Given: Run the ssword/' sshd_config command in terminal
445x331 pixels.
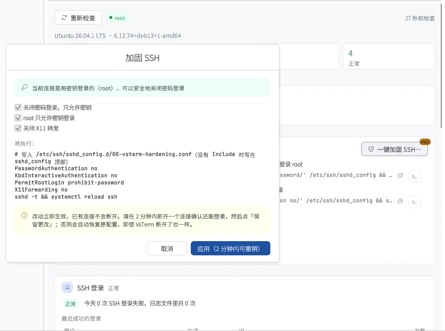Looking at the screenshot, I should point(414,176).
